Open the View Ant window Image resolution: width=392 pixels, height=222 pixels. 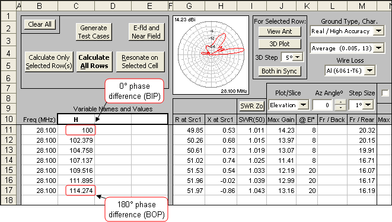pyautogui.click(x=279, y=31)
